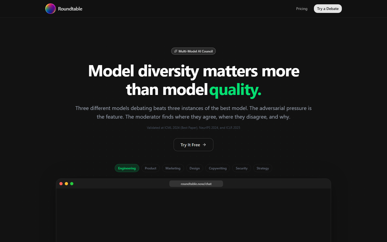Click the roundtable.now/chat address bar
The width and height of the screenshot is (387, 242).
pyautogui.click(x=196, y=184)
